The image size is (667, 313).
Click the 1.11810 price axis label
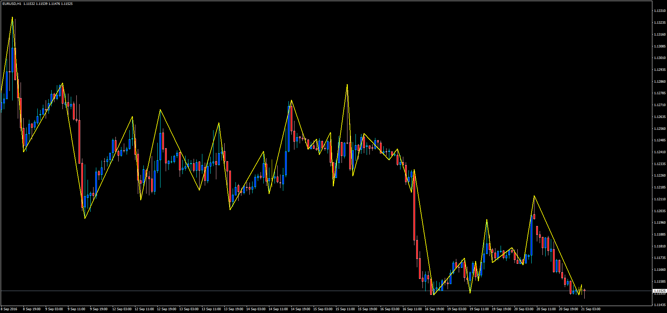click(x=660, y=246)
